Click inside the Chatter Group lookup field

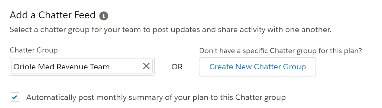click(82, 66)
